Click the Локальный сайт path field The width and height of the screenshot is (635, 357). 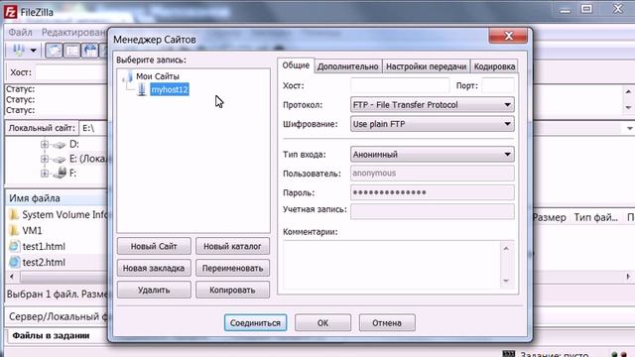coord(93,128)
